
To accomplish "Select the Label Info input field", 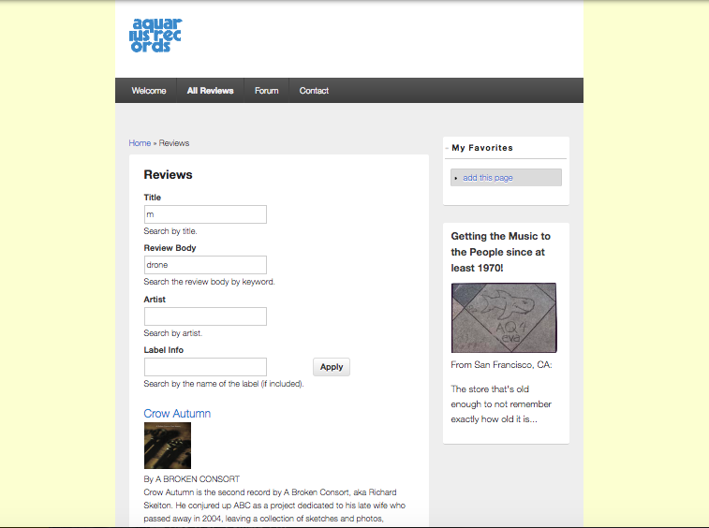I will pos(205,367).
